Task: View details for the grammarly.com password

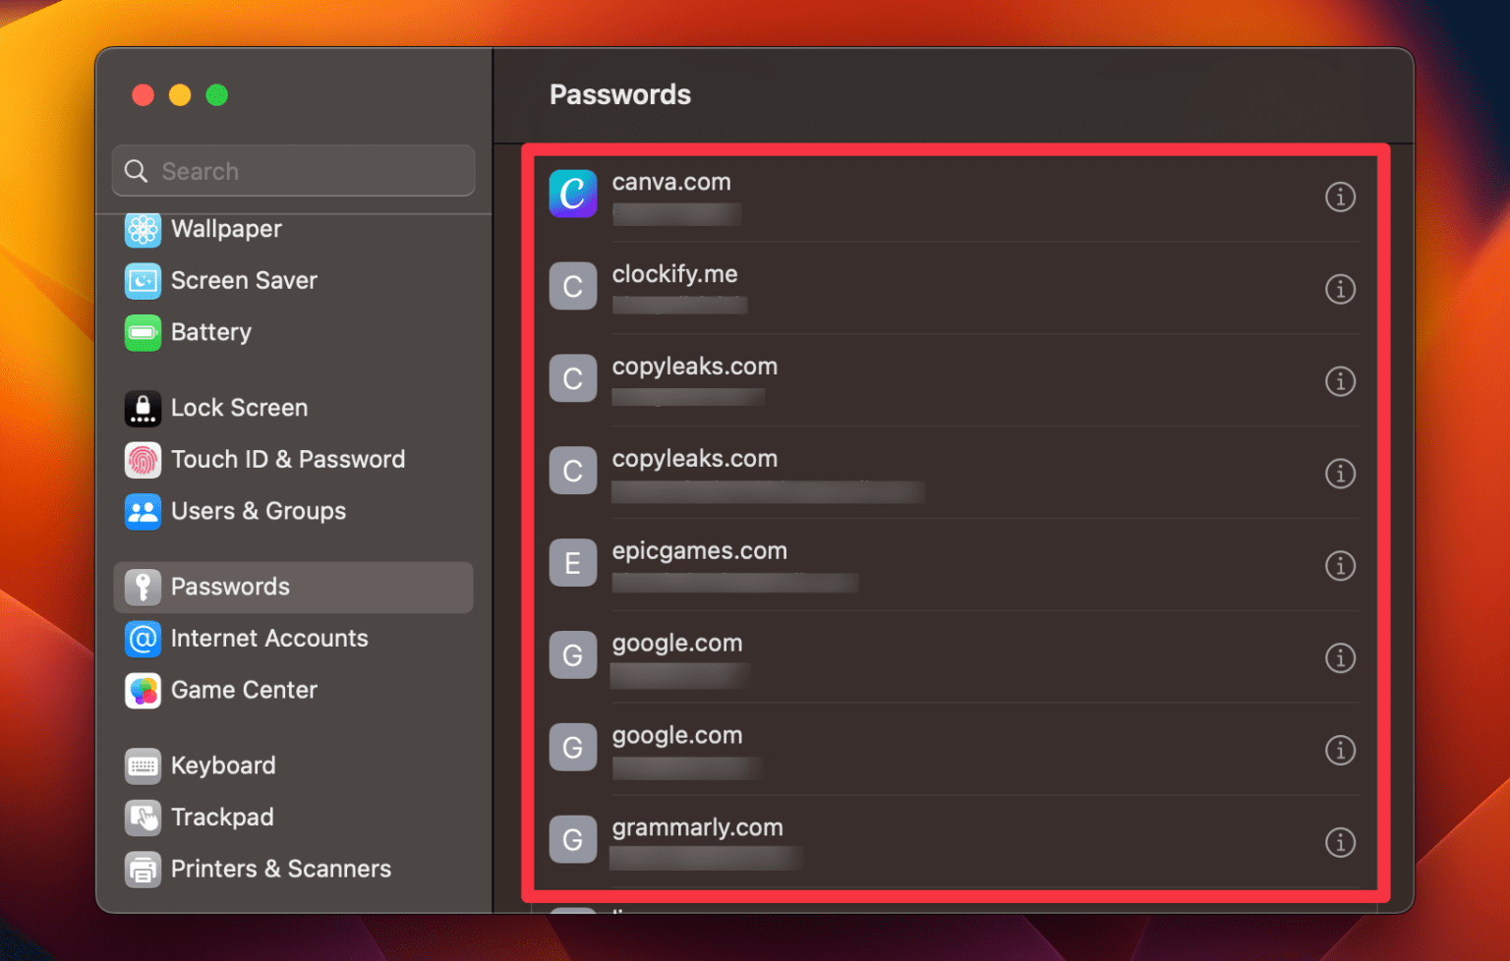Action: (1341, 842)
